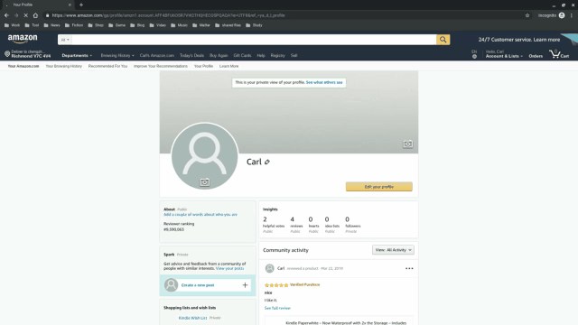Select Learn More subnav tab
The height and width of the screenshot is (325, 578).
point(228,66)
